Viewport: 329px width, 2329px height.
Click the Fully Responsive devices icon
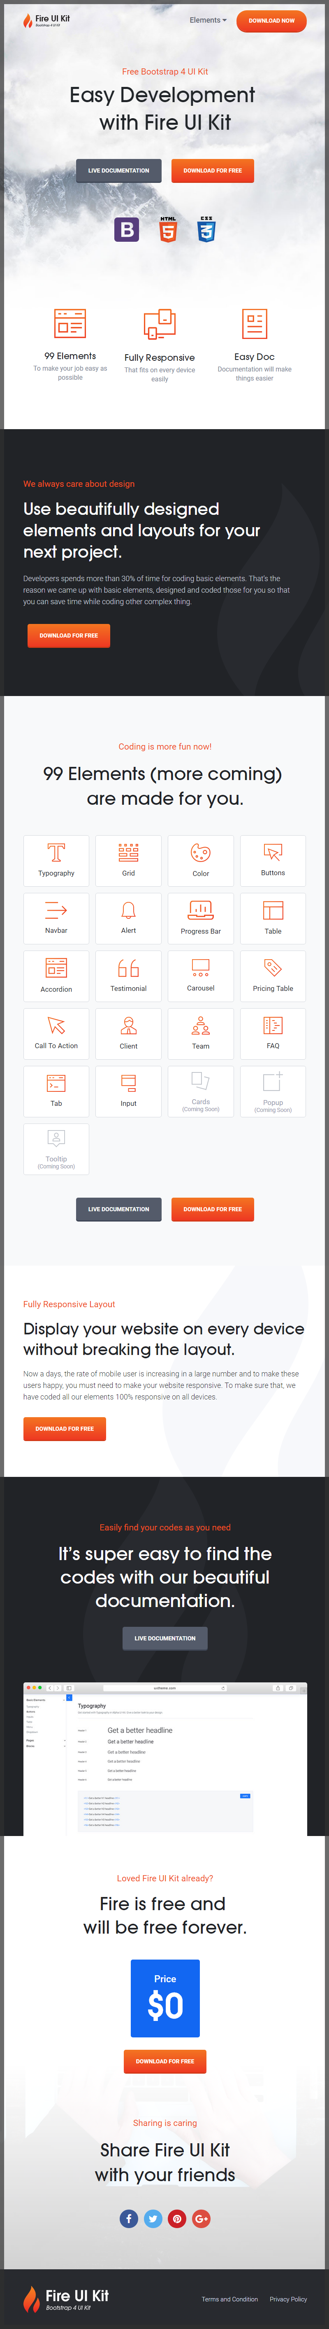160,324
